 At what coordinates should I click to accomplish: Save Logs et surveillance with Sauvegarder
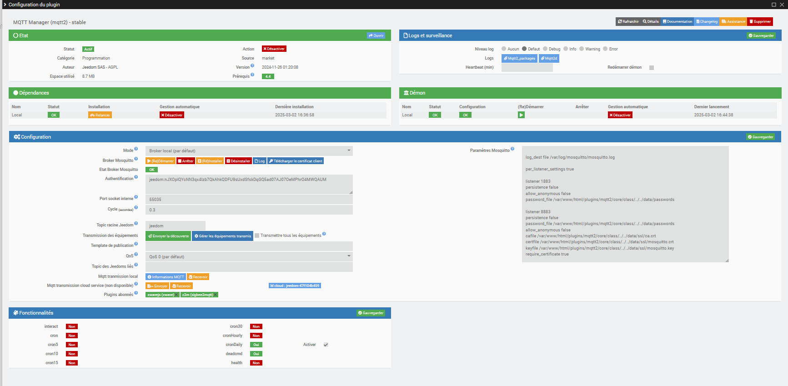click(761, 35)
